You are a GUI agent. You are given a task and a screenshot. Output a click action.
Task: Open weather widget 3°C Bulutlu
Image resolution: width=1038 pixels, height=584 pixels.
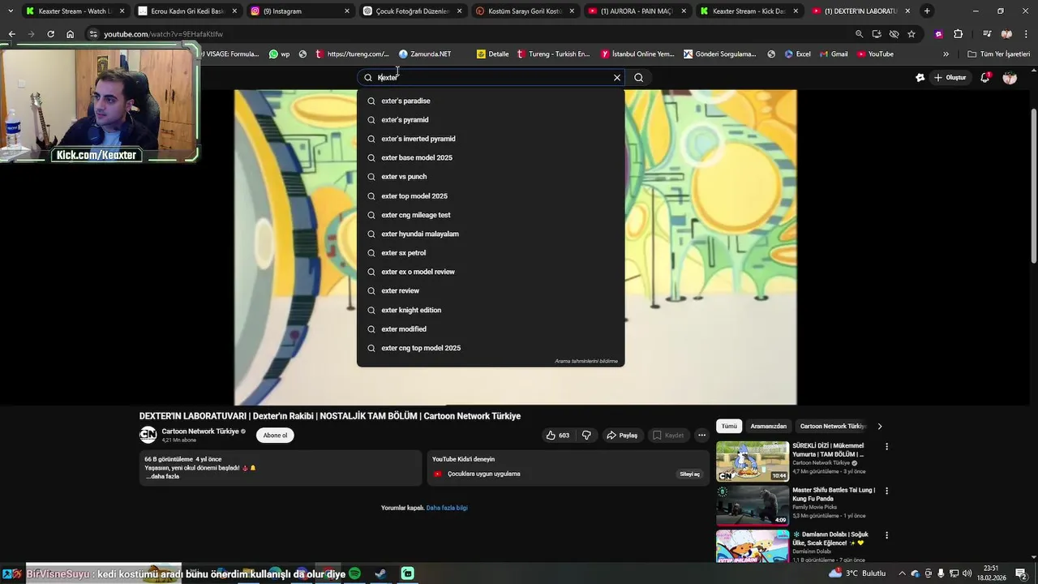(857, 573)
